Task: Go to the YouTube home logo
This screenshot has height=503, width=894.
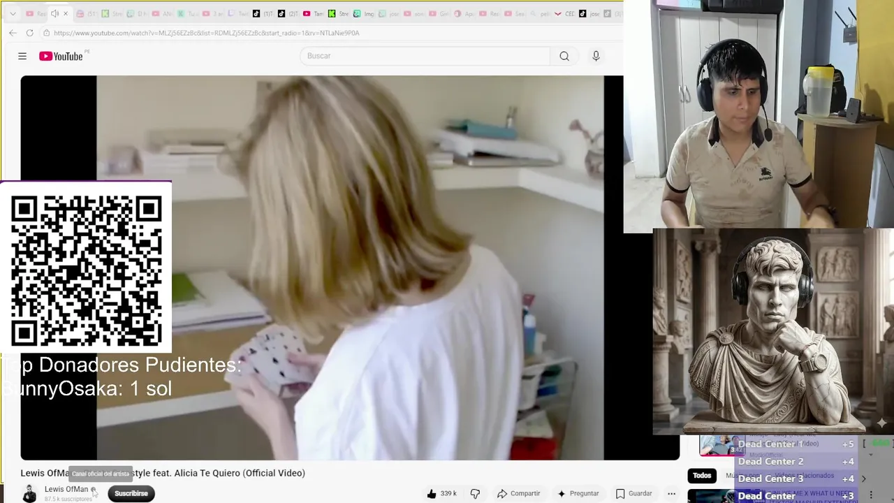Action: pos(61,56)
